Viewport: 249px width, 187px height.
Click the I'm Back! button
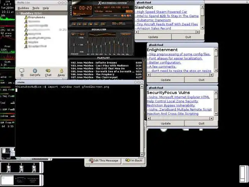(134, 161)
